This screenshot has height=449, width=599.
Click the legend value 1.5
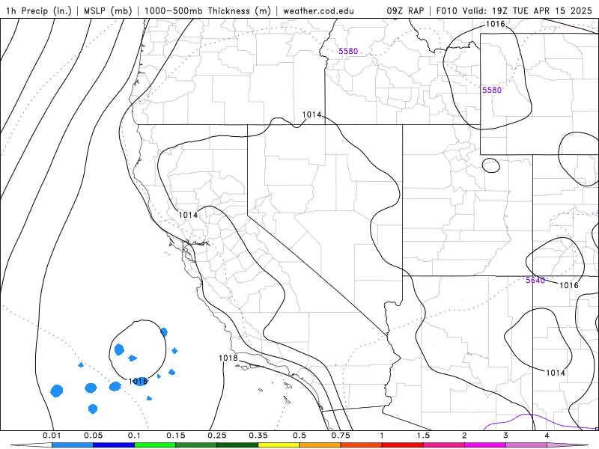(x=423, y=436)
